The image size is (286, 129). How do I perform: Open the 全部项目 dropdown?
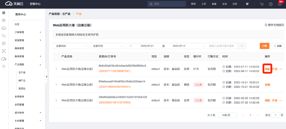(x=70, y=46)
